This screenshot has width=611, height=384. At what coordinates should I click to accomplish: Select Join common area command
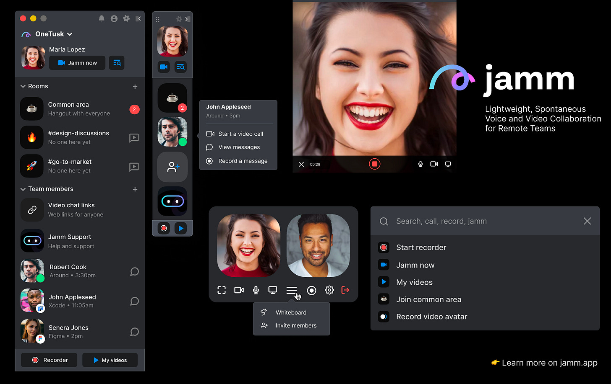click(x=485, y=299)
